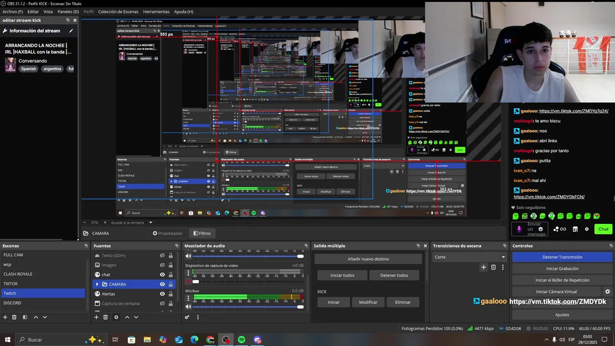Image resolution: width=615 pixels, height=346 pixels.
Task: Hide the chat source
Action: click(162, 275)
